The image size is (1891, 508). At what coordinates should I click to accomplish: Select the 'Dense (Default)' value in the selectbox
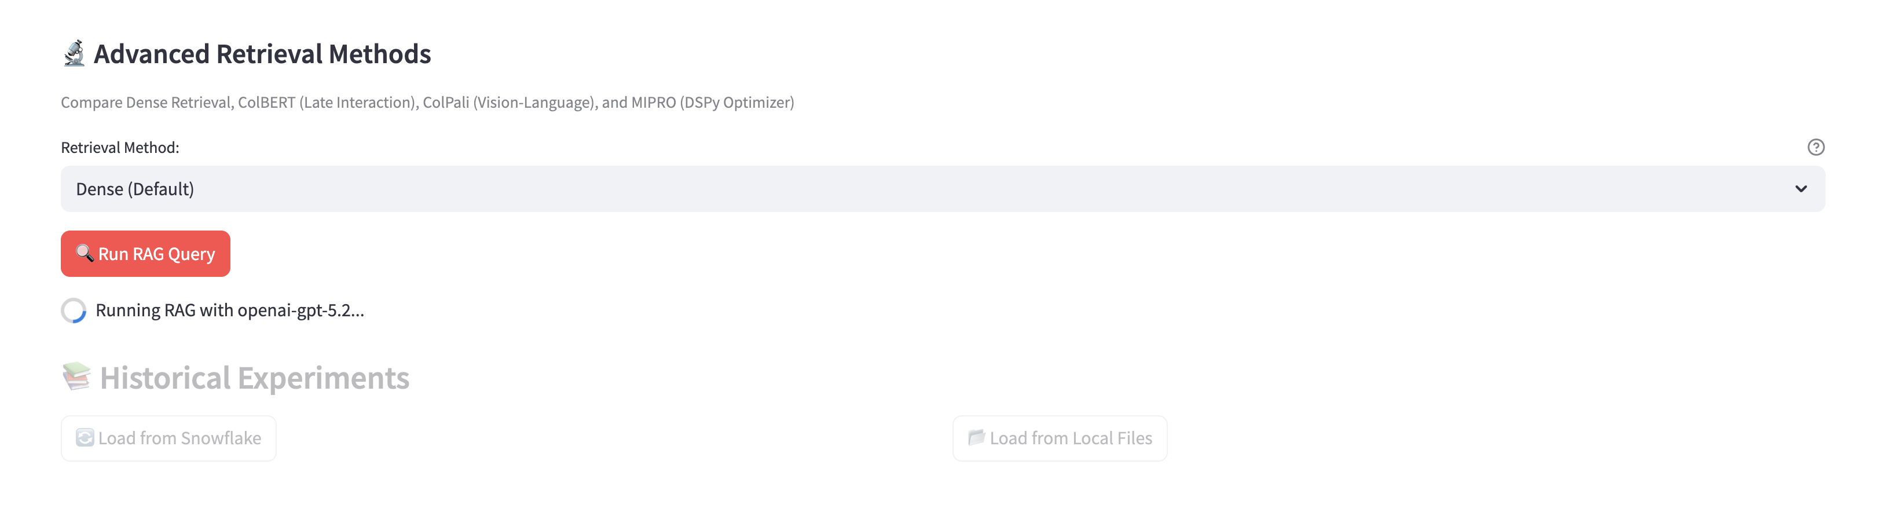point(135,189)
